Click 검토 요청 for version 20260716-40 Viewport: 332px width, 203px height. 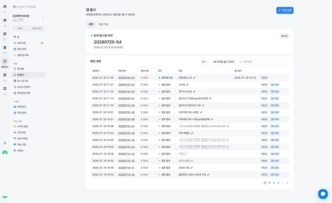coord(275,175)
